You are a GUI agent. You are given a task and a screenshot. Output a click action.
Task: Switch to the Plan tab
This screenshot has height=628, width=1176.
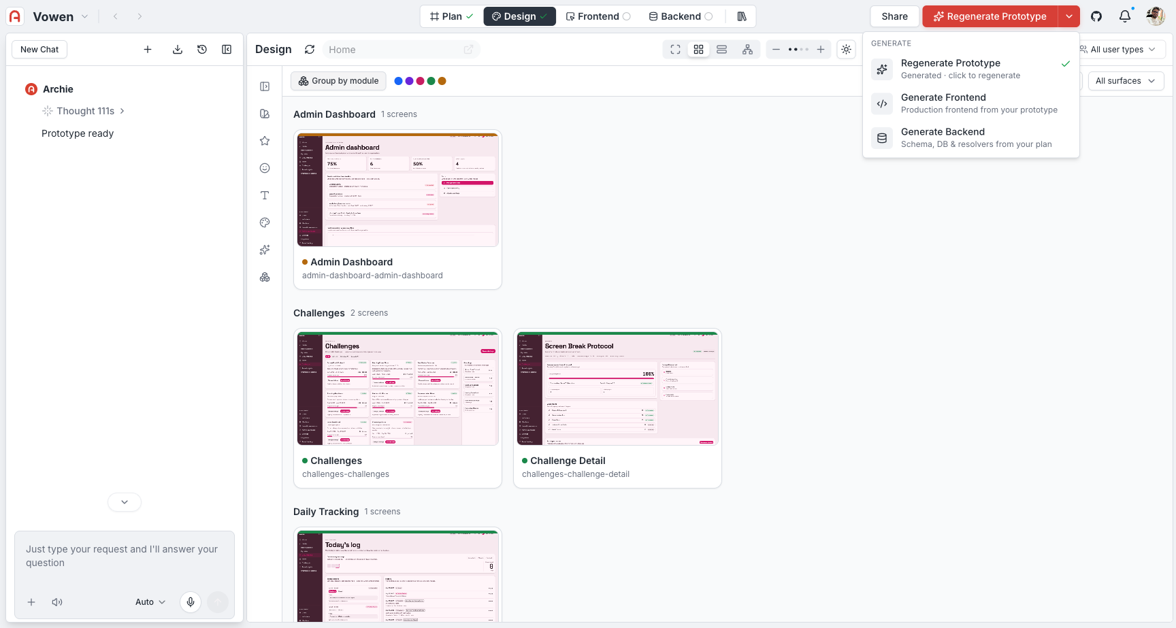point(452,16)
